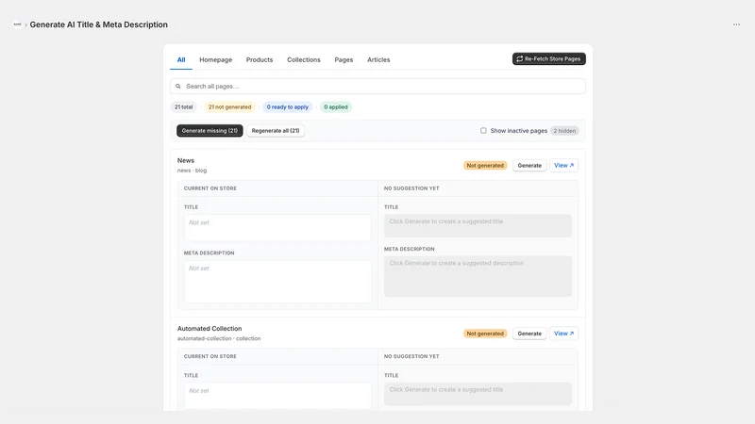Click Regenerate all (21) button
Screen dimensions: 755x424
[276, 131]
